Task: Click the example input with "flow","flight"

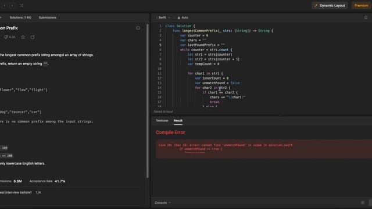Action: pos(24,90)
